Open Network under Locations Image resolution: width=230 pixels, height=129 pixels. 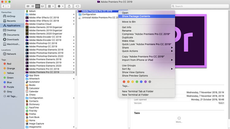tap(11, 54)
